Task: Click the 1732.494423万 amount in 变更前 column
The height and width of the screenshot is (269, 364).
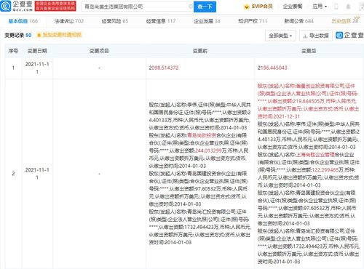Action: 202,228
